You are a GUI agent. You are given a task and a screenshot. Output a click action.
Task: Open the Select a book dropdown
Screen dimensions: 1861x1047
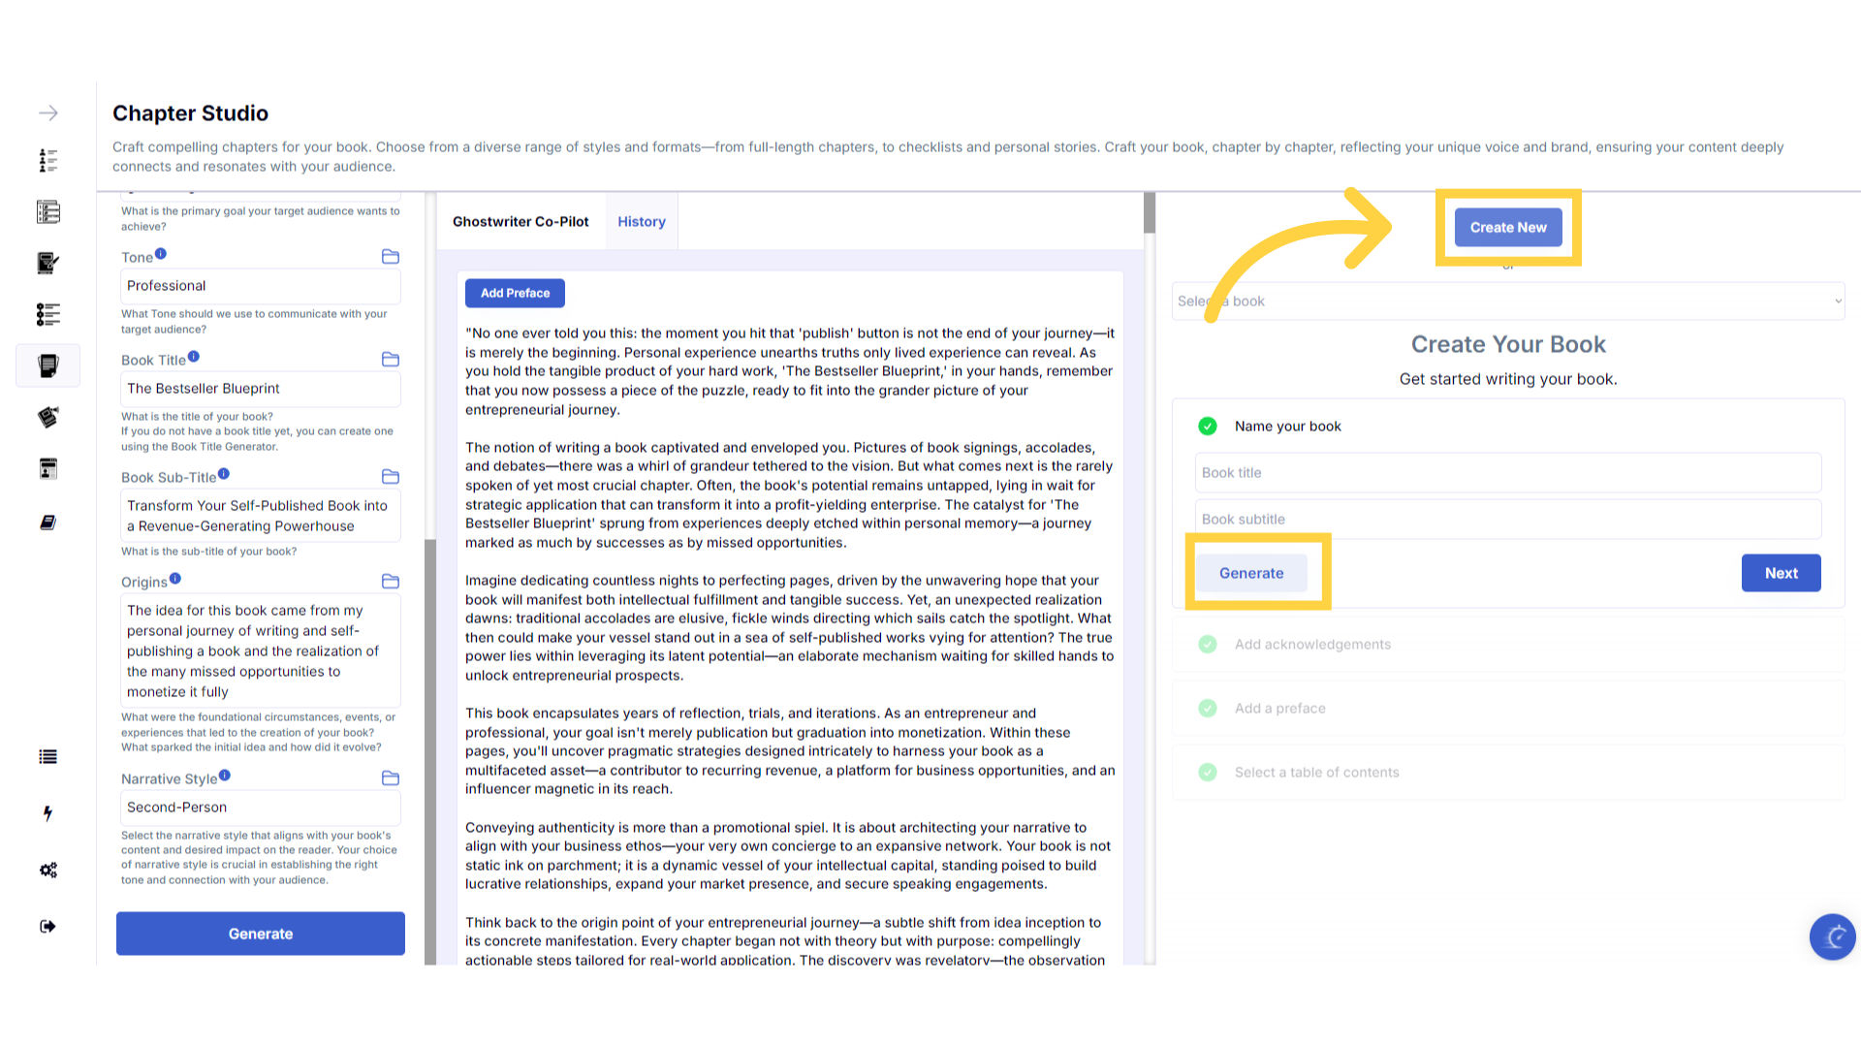click(1508, 301)
